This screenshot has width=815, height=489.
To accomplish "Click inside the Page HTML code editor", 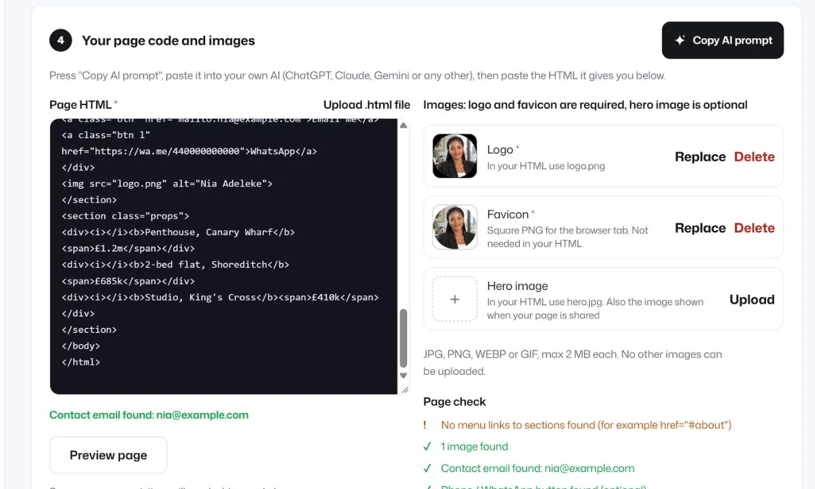I will (224, 256).
